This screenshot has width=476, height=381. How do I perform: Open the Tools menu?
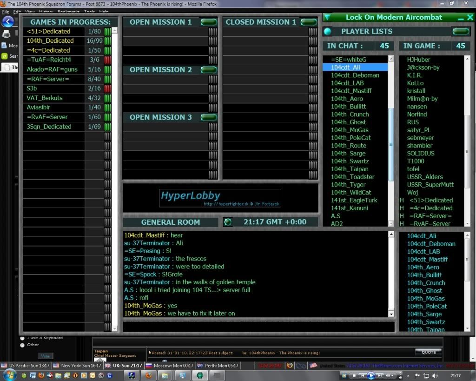89,12
